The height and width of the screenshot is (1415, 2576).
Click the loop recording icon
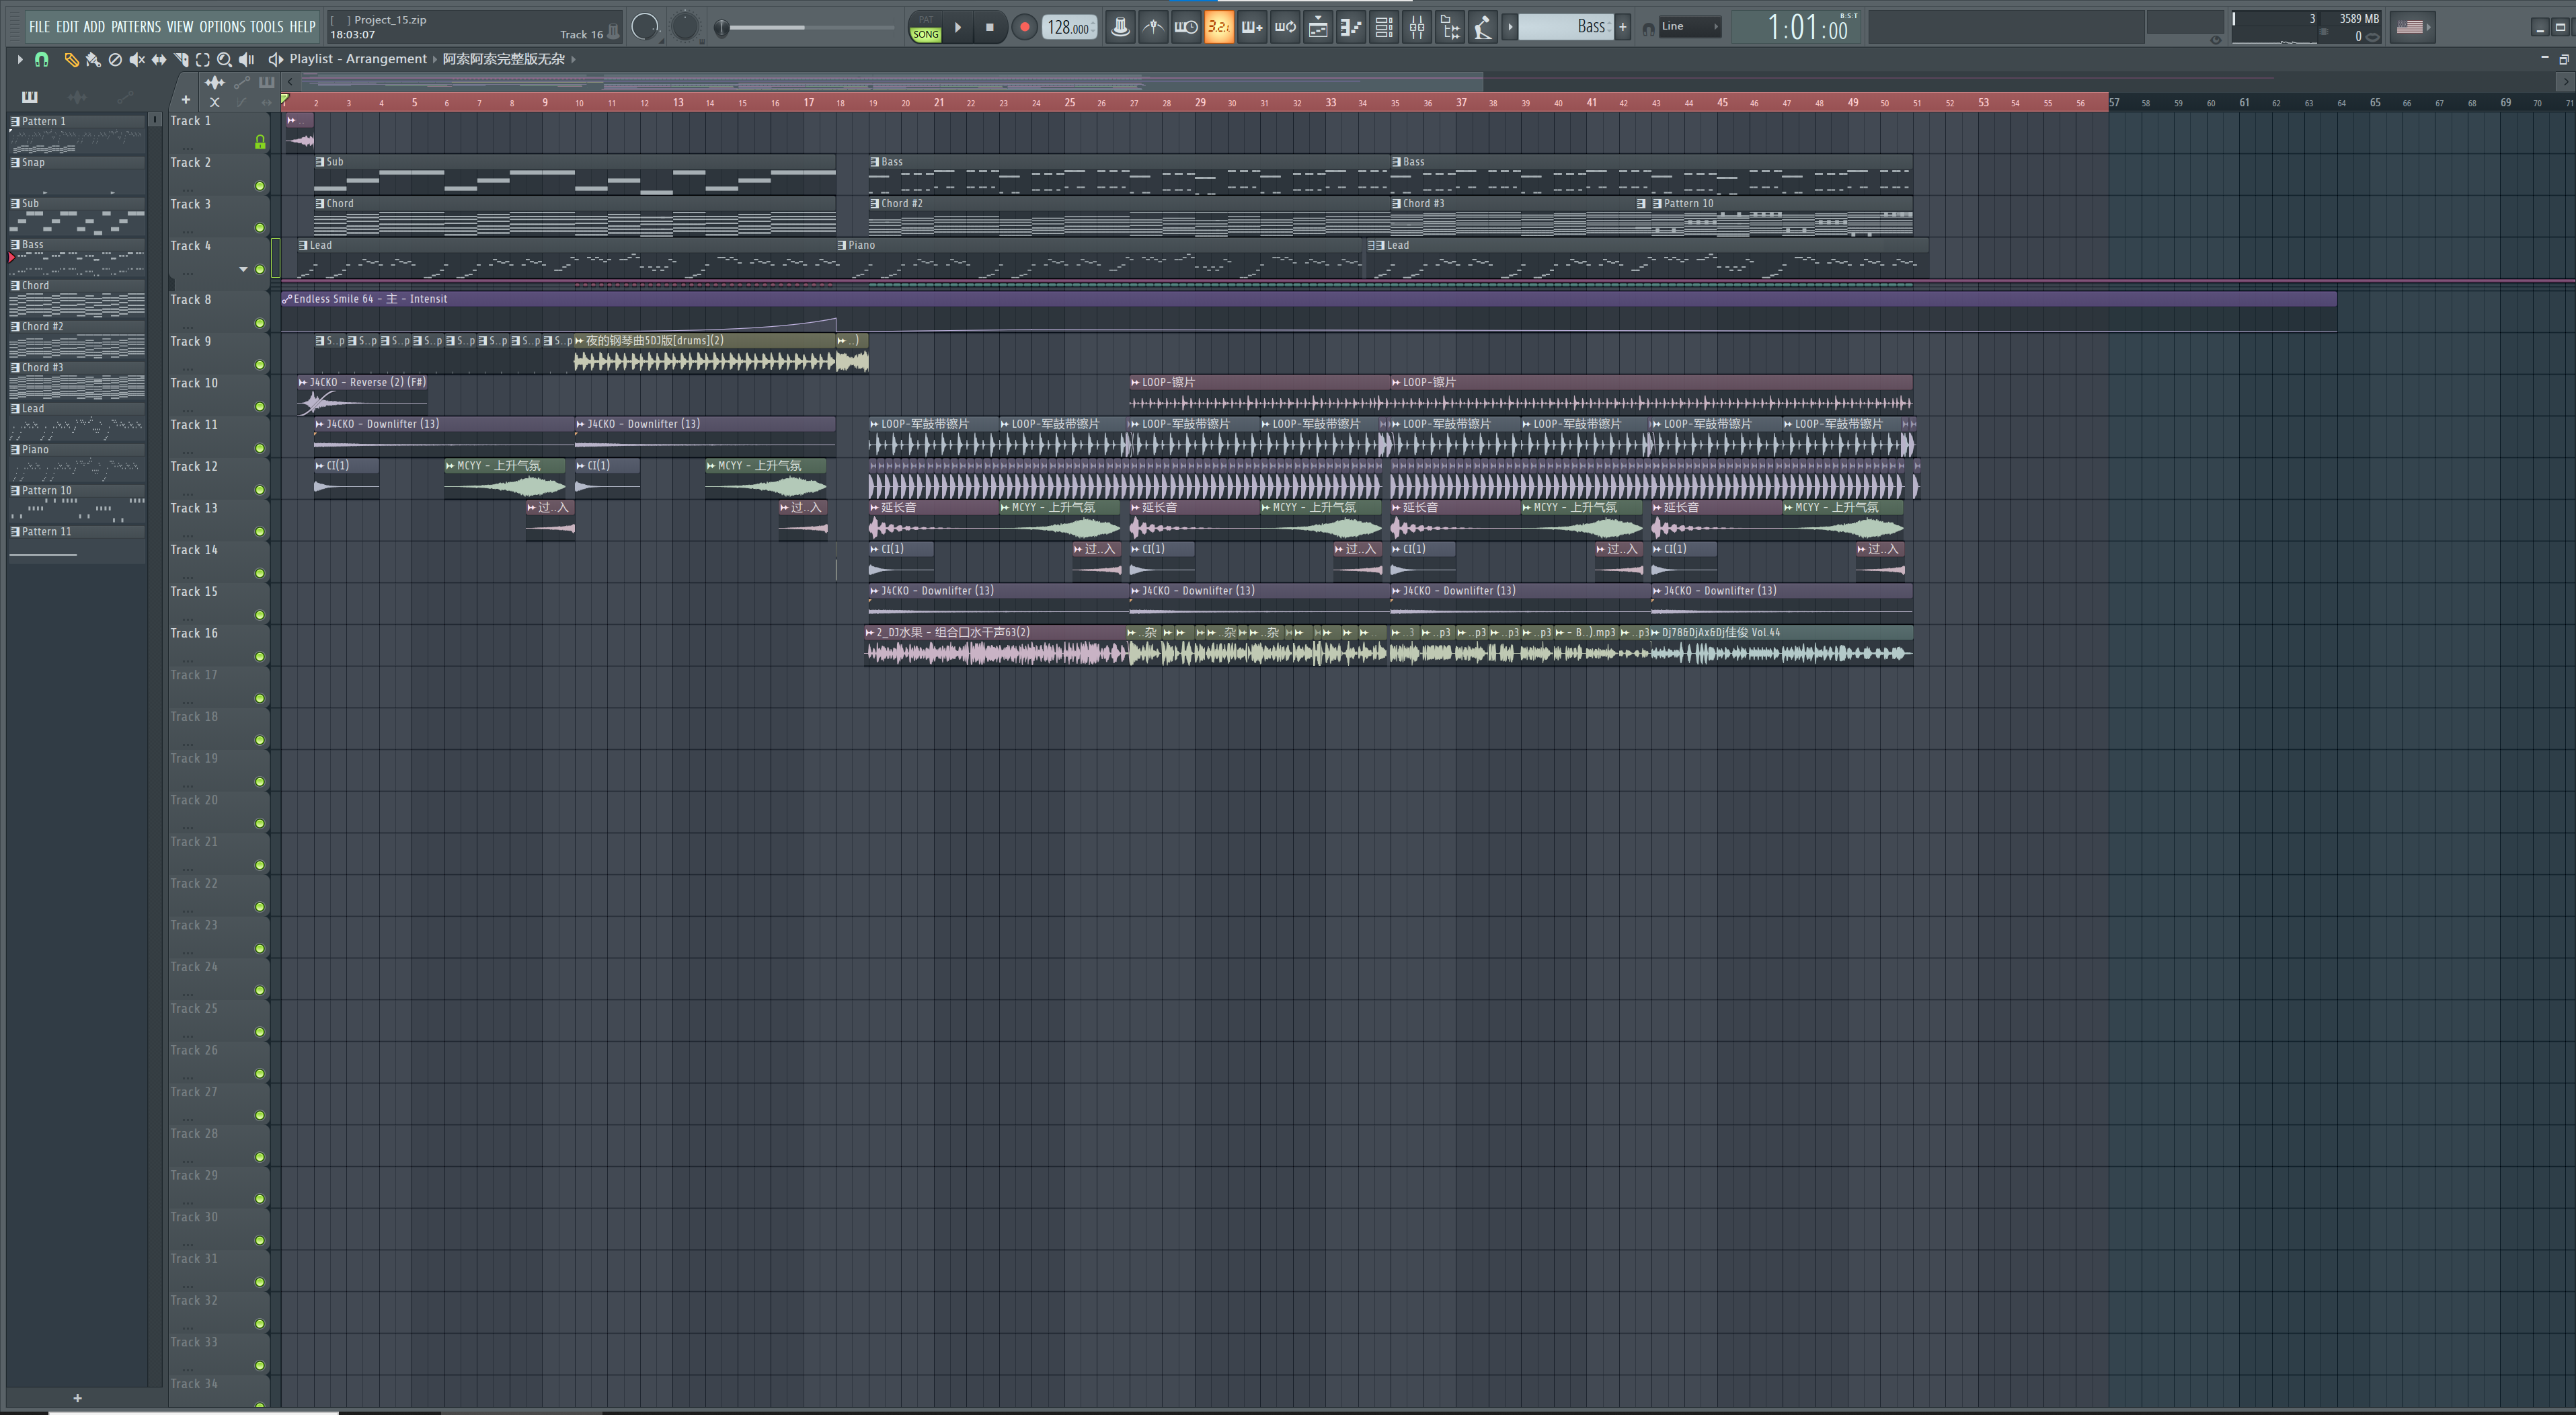pyautogui.click(x=1285, y=27)
